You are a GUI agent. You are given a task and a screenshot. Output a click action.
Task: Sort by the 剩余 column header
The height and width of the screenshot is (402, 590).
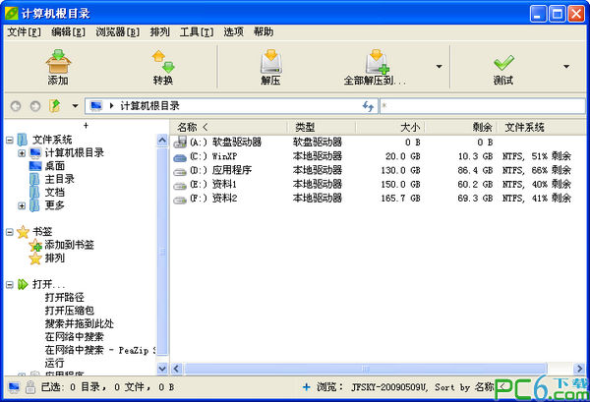click(461, 127)
